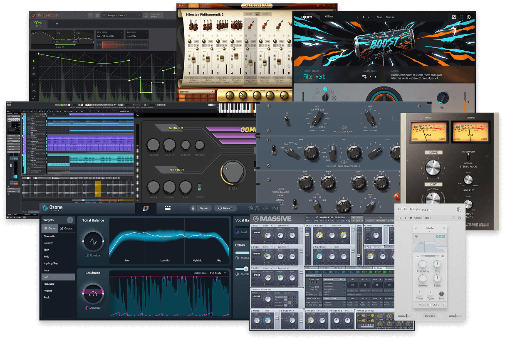Toggle the Main/Adv switch in Lifeline Space
This screenshot has height=340, width=505.
(430, 305)
